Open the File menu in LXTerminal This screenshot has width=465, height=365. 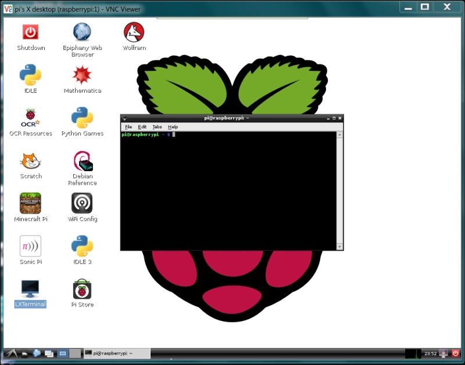click(x=128, y=127)
